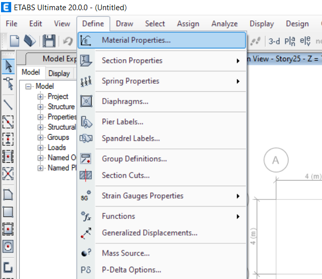Open the Edit menu
Viewport: 322px width, 279px height.
pyautogui.click(x=36, y=23)
